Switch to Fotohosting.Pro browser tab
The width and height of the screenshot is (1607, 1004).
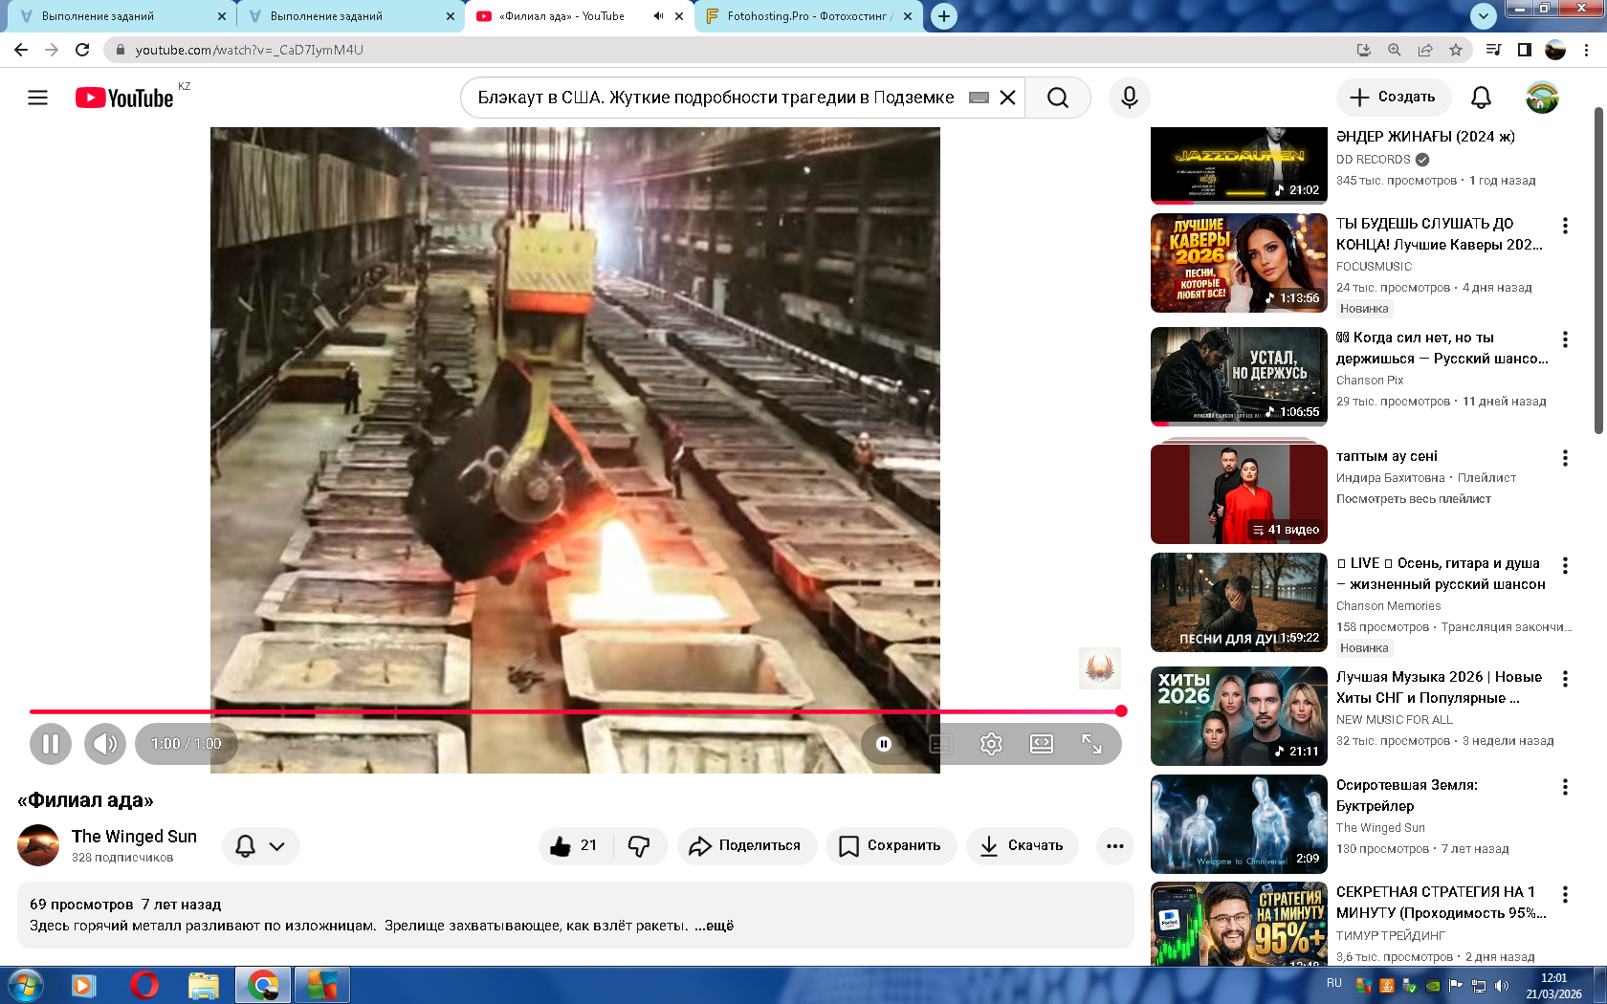tap(808, 16)
